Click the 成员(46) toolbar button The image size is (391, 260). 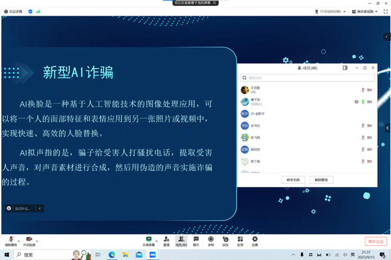coord(181,240)
